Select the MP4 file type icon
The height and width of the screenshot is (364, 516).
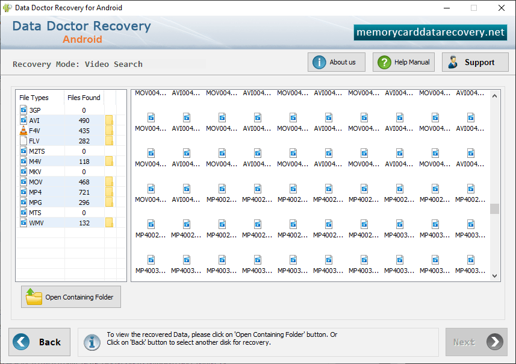pos(23,192)
